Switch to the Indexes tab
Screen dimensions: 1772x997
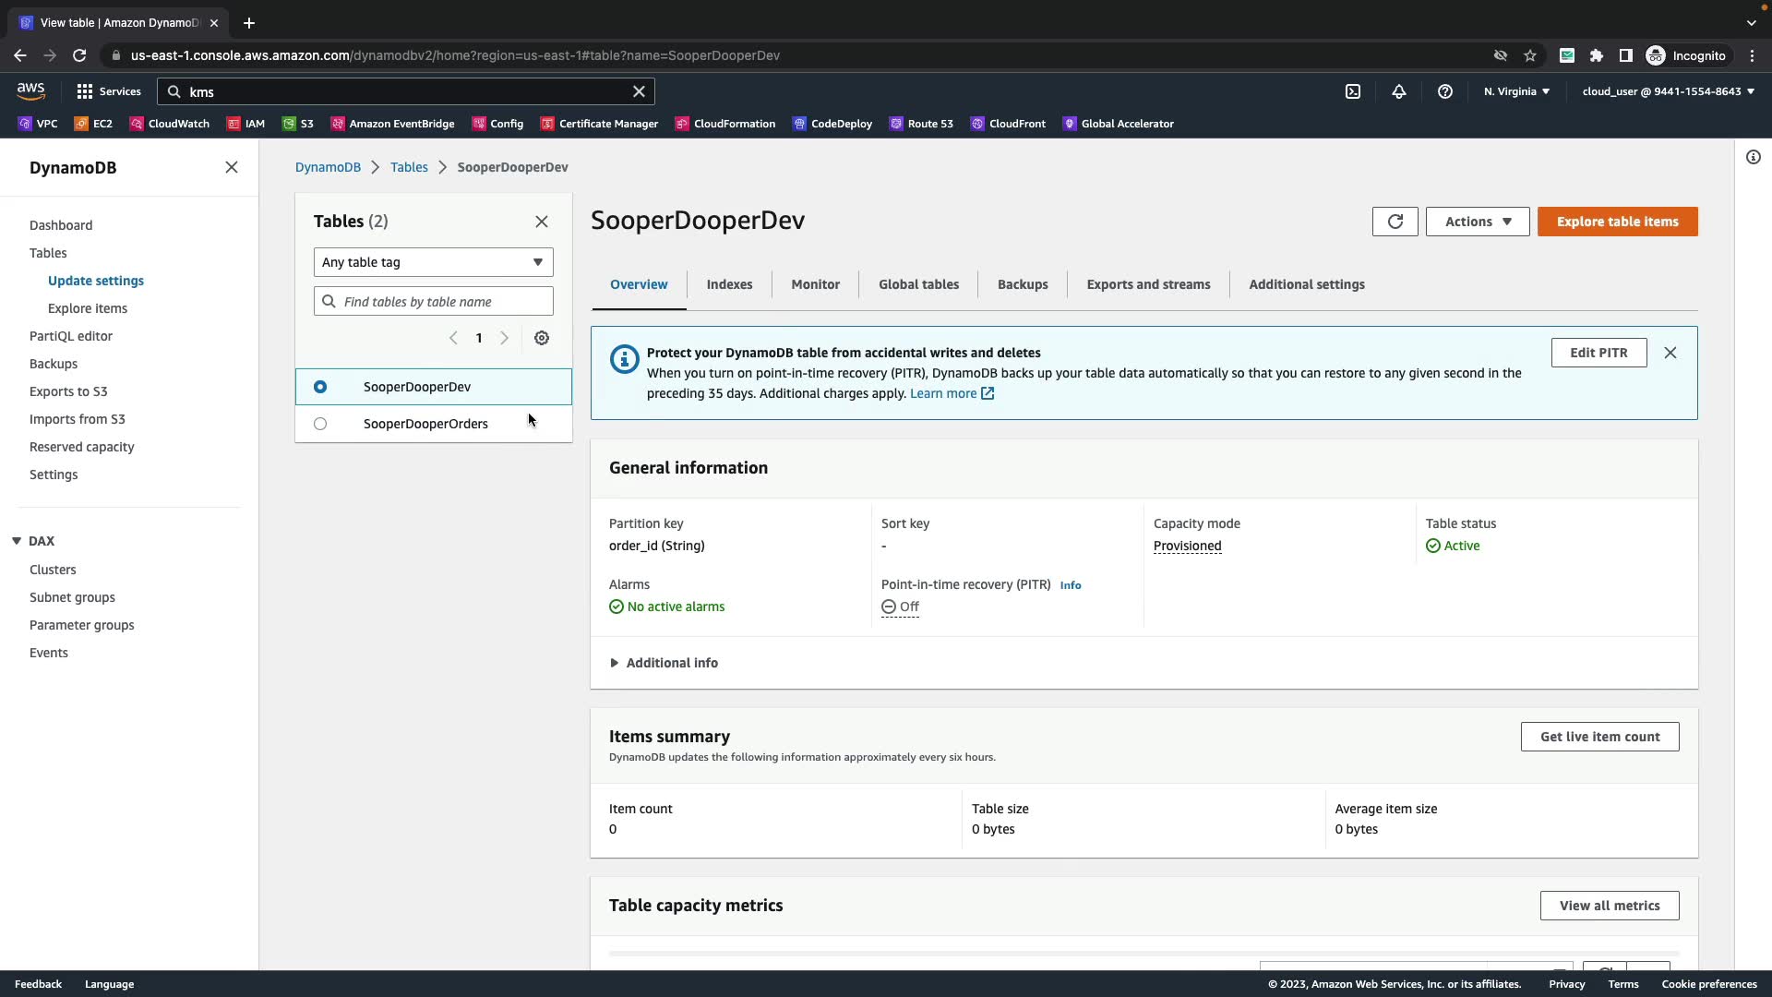[729, 284]
